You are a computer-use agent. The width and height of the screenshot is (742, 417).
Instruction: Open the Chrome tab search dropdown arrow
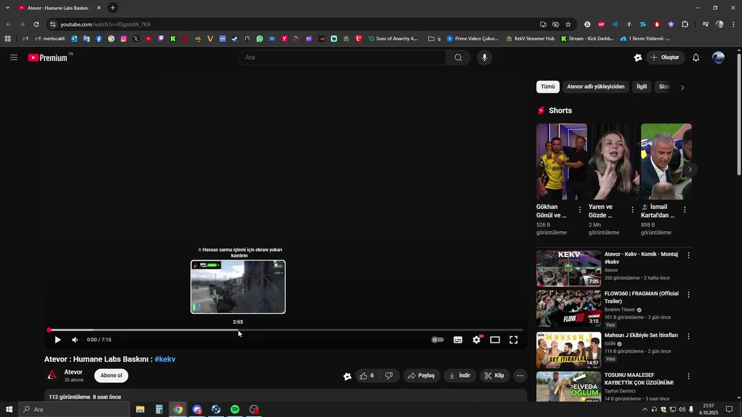(8, 8)
